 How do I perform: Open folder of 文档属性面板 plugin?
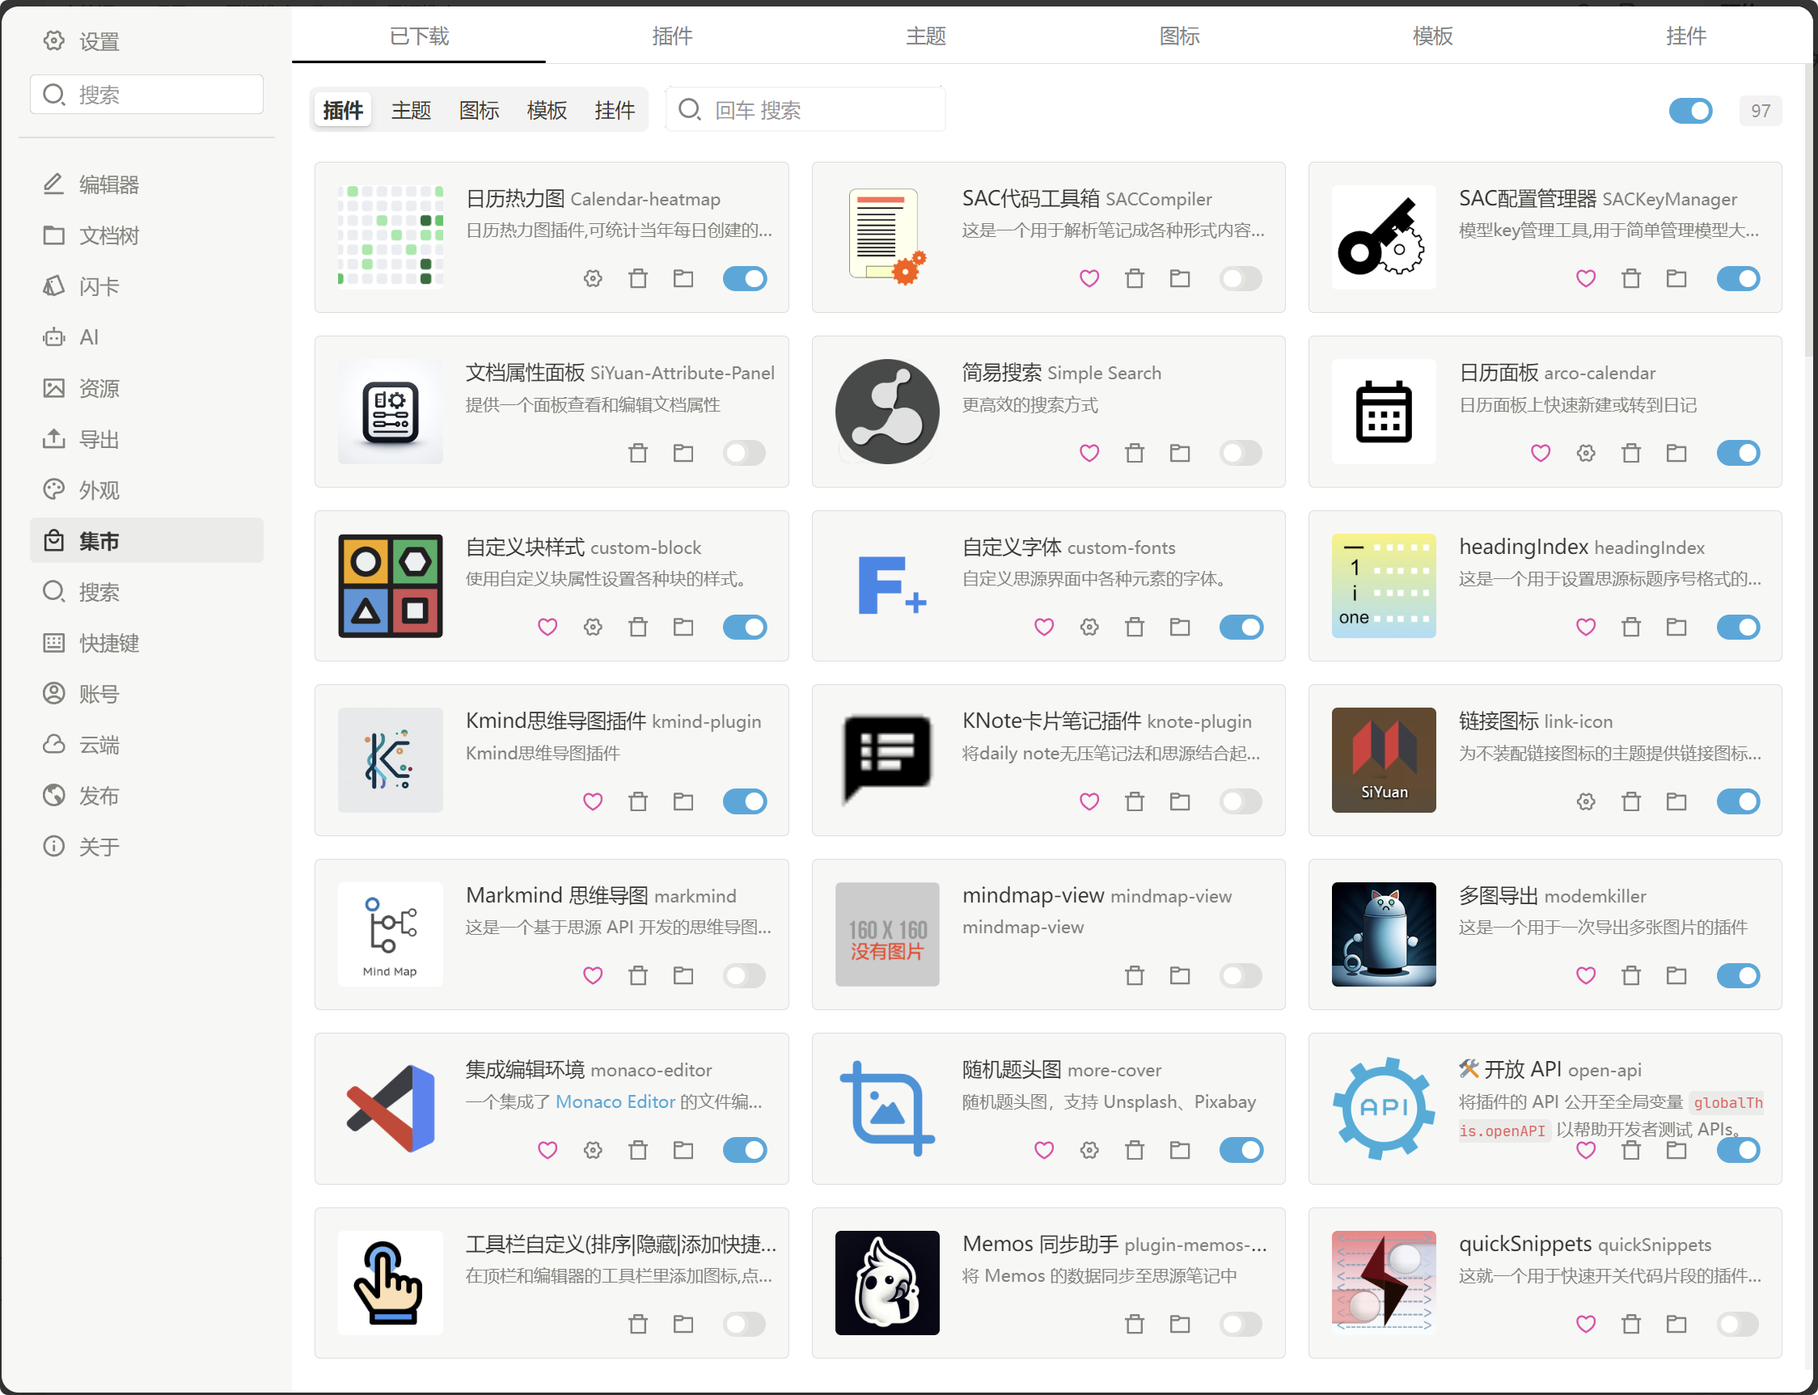pos(683,453)
